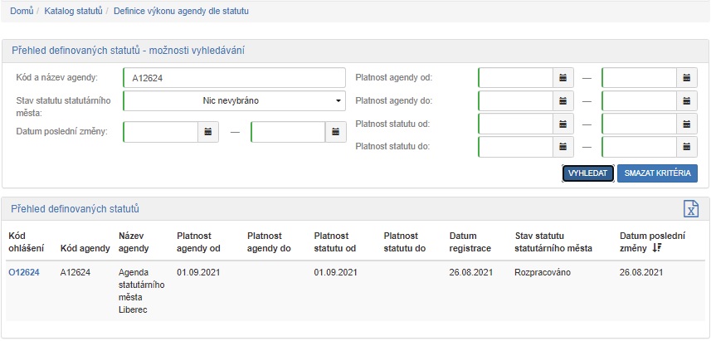Screen dimensions: 711x341
Task: Click the Platnost agendy do end date field
Action: click(x=639, y=101)
